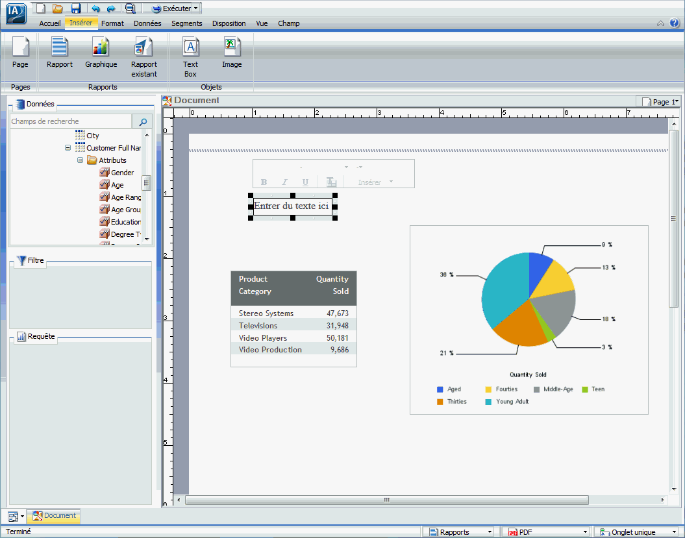Open the IA application menu button
The width and height of the screenshot is (685, 538).
[16, 14]
